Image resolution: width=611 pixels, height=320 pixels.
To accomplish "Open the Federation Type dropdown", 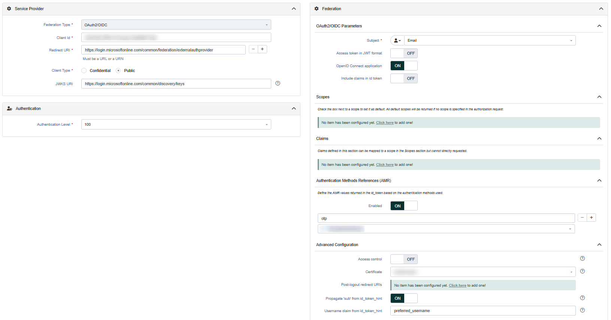I will [176, 25].
